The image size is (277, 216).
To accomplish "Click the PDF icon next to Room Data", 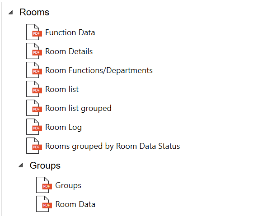I will click(x=44, y=205).
